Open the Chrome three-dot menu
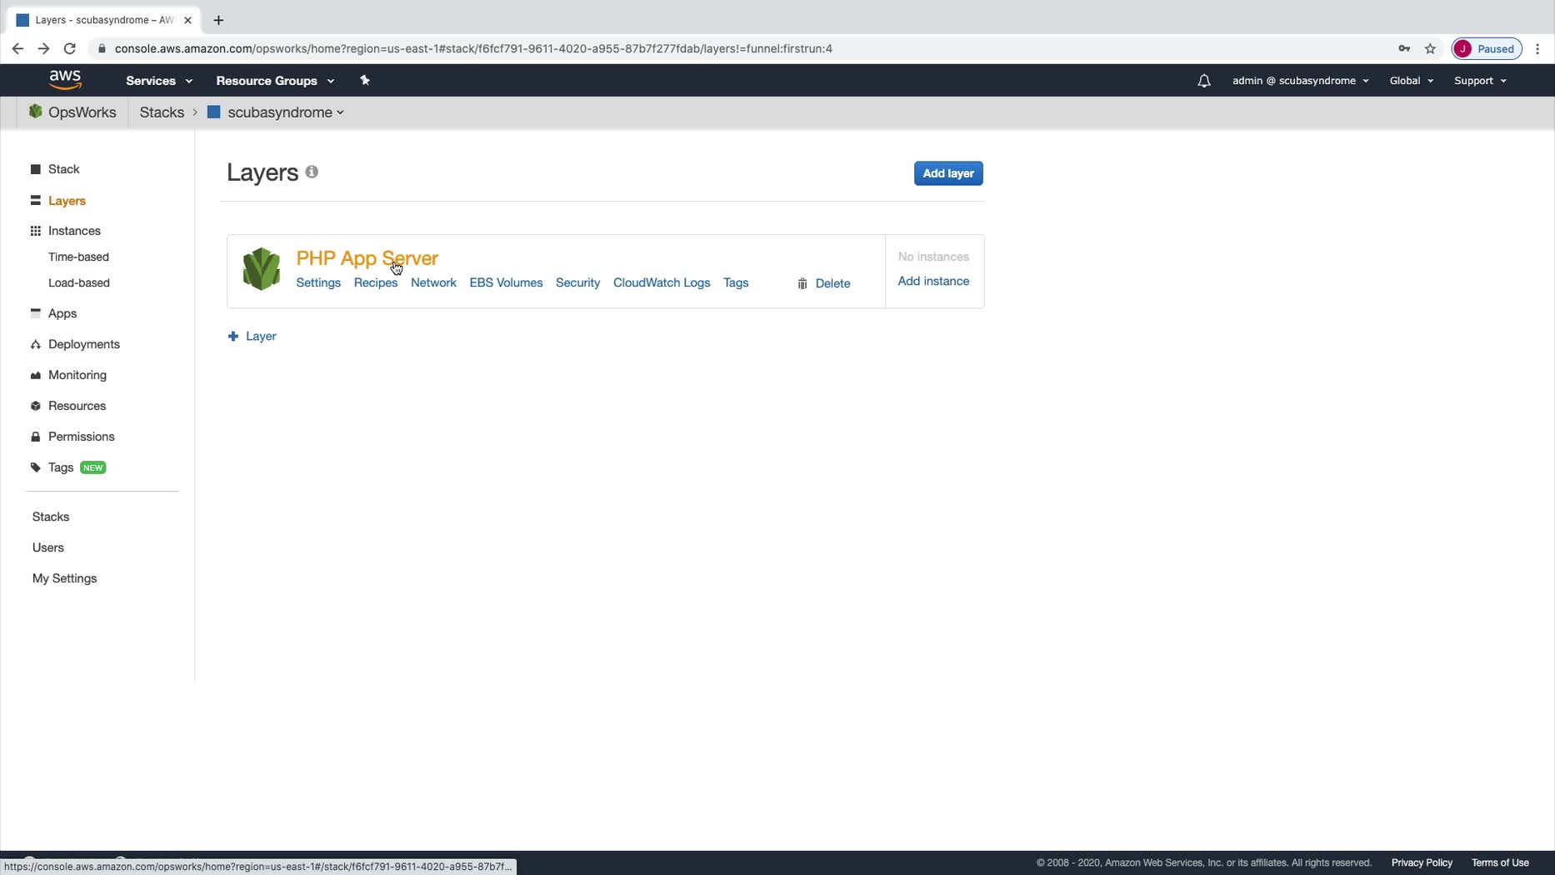The height and width of the screenshot is (875, 1555). pos(1537,48)
